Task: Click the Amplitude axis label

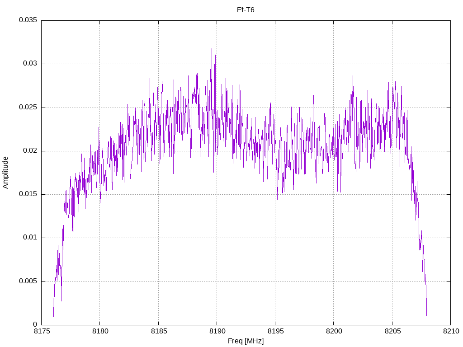Action: click(x=5, y=173)
